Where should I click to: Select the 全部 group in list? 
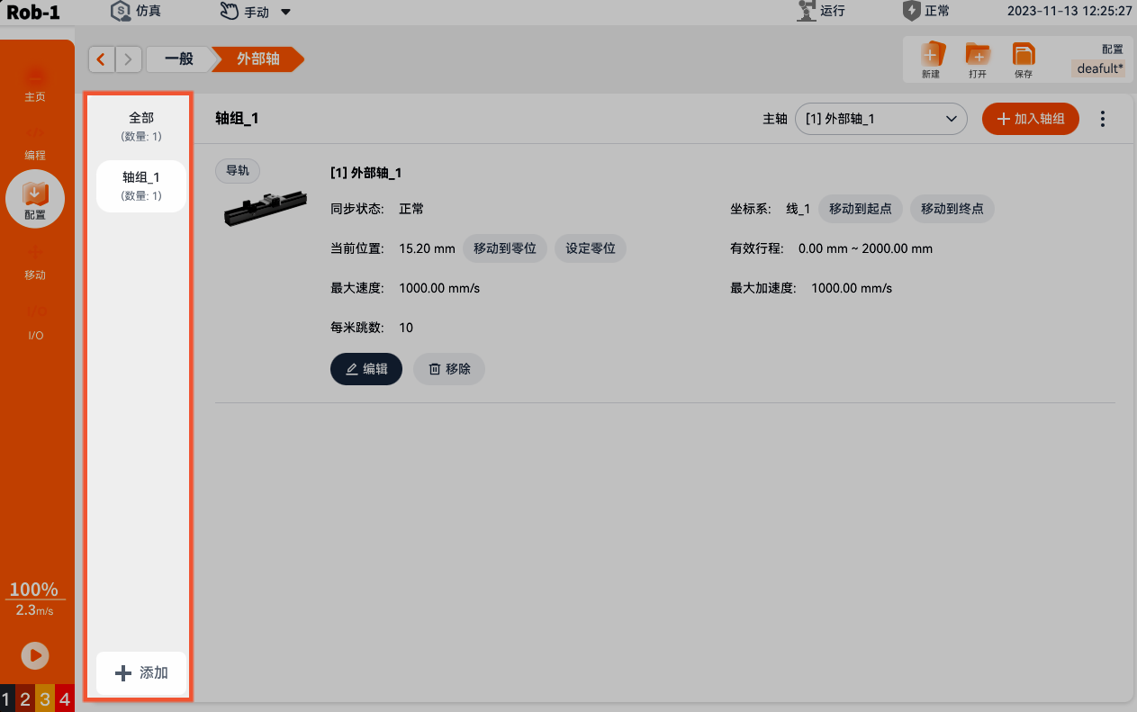(141, 126)
